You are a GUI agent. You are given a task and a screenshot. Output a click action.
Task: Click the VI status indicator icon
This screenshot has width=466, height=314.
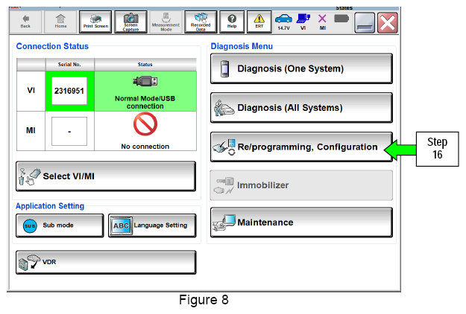303,22
